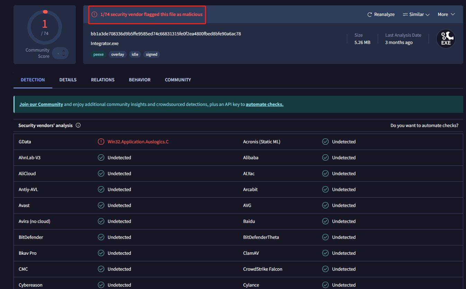466x289 pixels.
Task: Click the Reanalyze button
Action: coord(381,15)
